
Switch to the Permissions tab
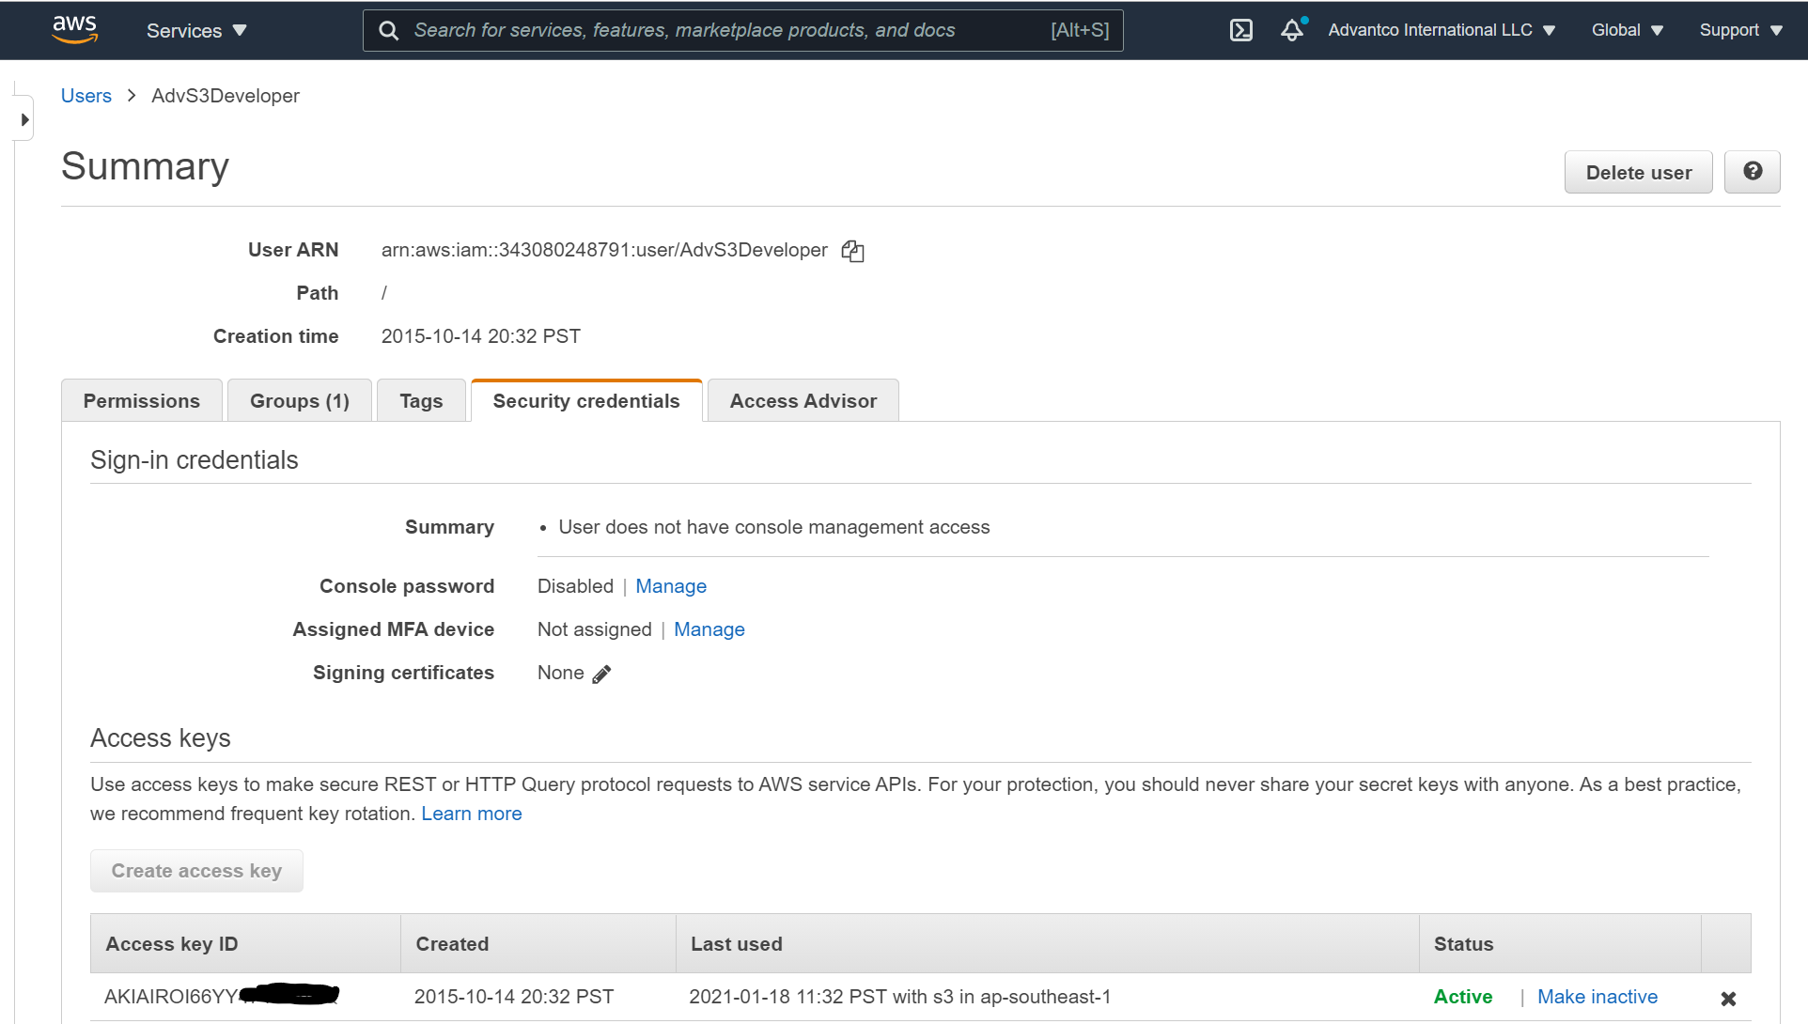tap(140, 399)
